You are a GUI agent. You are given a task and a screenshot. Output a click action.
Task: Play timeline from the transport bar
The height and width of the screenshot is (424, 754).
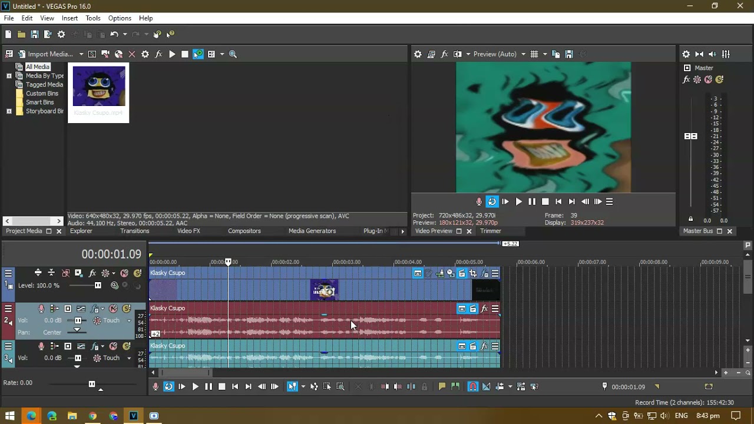[x=195, y=387]
